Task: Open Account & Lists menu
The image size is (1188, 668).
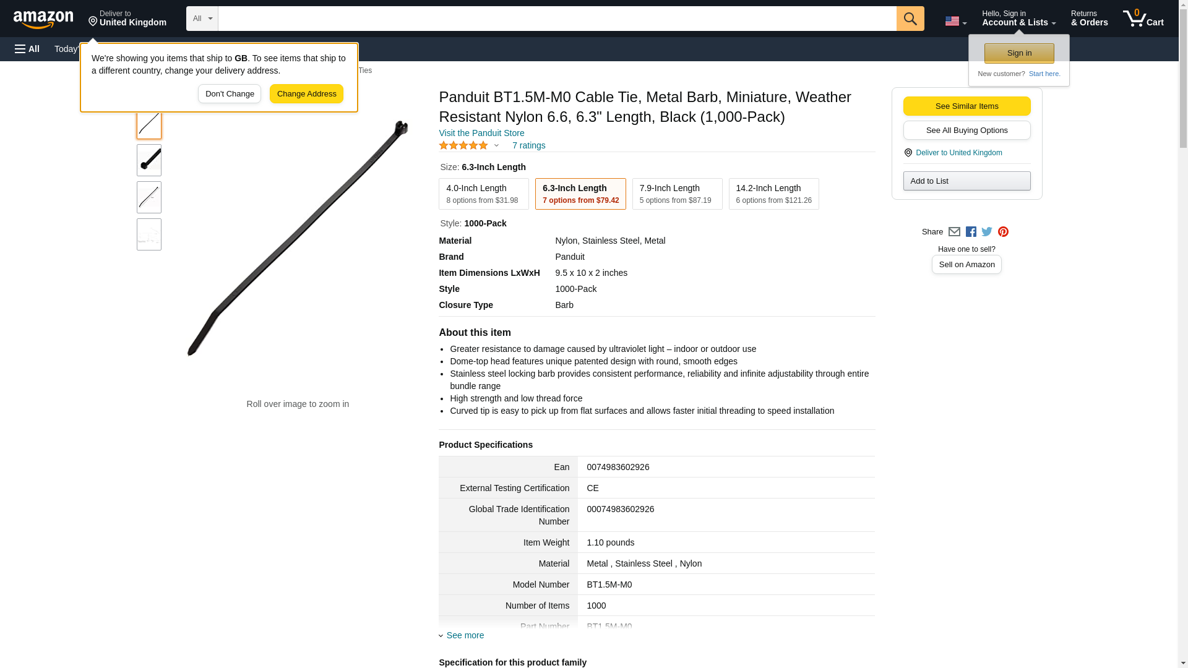Action: (x=1018, y=19)
